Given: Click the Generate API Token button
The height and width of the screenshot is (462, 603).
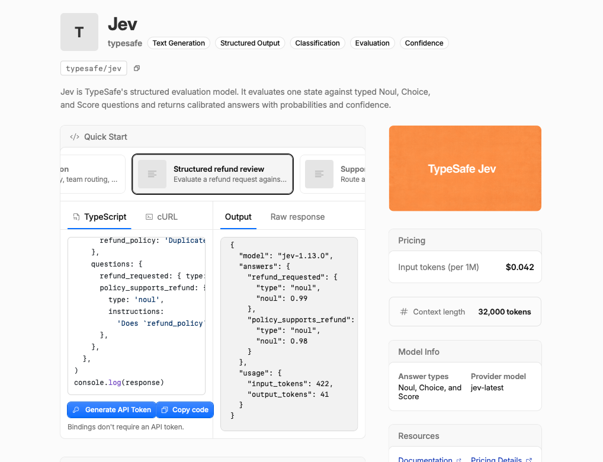Looking at the screenshot, I should [111, 410].
